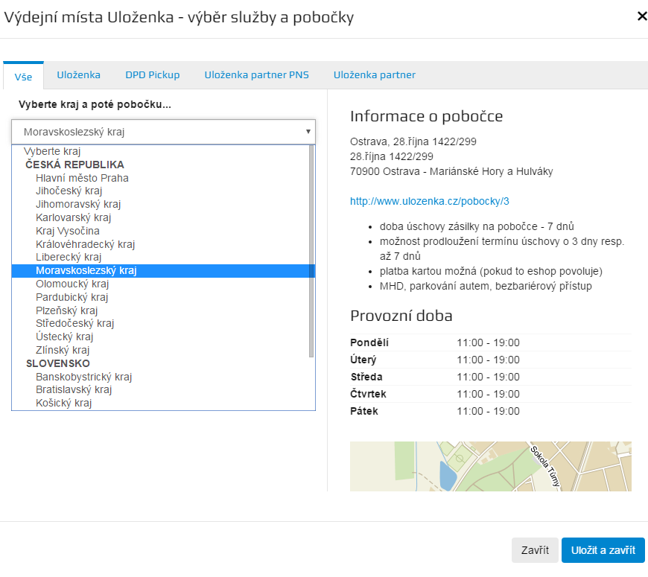Switch to the Vše tab
Screen dimensions: 648x577
(x=23, y=77)
